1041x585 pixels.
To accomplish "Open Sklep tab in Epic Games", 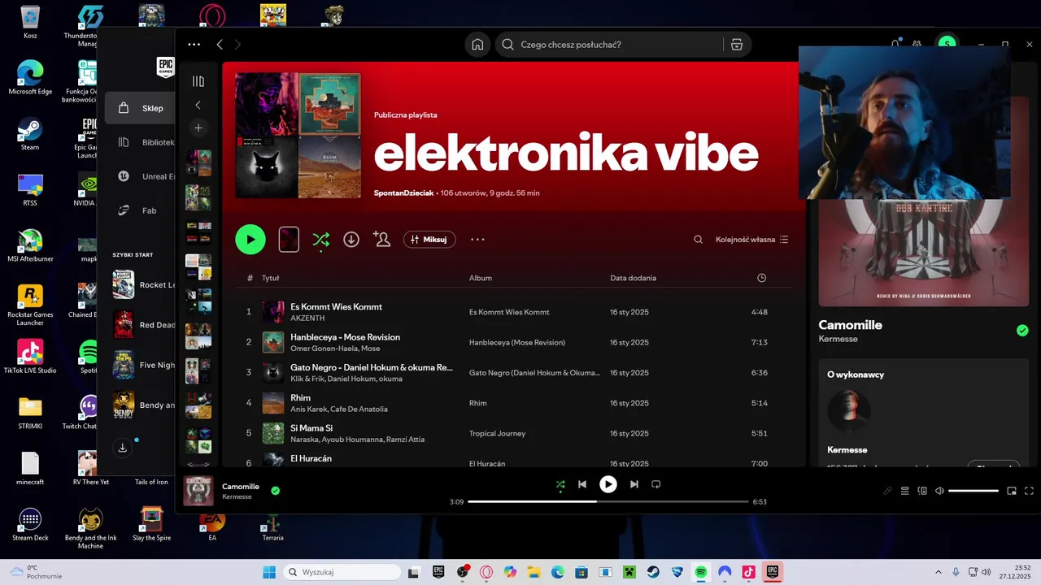I will [x=139, y=108].
